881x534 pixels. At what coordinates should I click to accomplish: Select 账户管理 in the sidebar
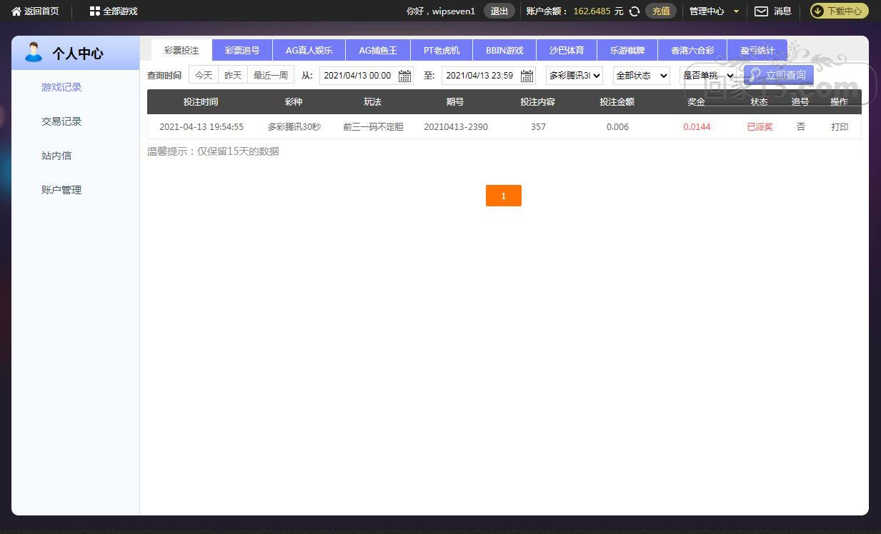61,190
